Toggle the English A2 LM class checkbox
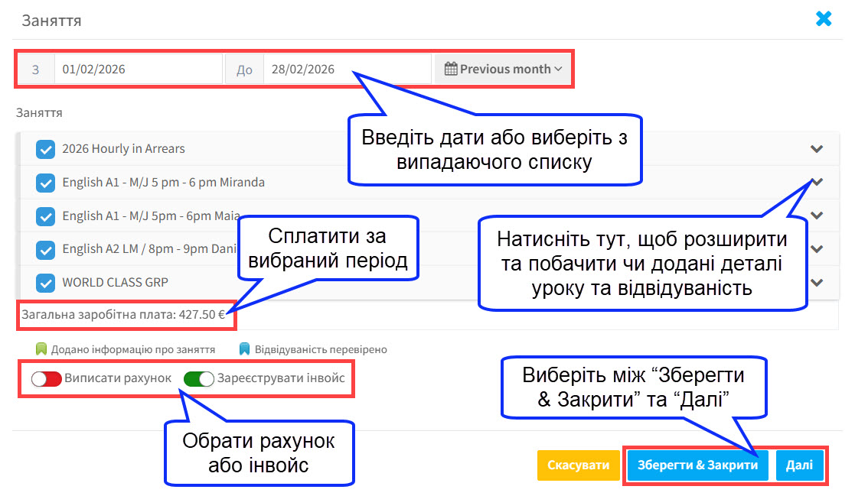The height and width of the screenshot is (496, 855). (45, 249)
